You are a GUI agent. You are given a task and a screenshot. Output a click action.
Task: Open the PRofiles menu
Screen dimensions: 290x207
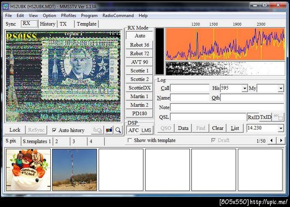pos(69,15)
